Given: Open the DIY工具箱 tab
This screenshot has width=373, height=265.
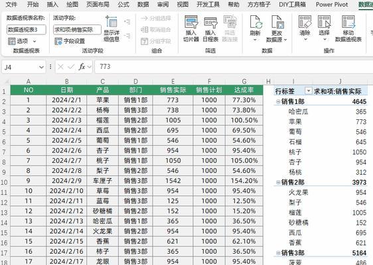Looking at the screenshot, I should (292, 4).
